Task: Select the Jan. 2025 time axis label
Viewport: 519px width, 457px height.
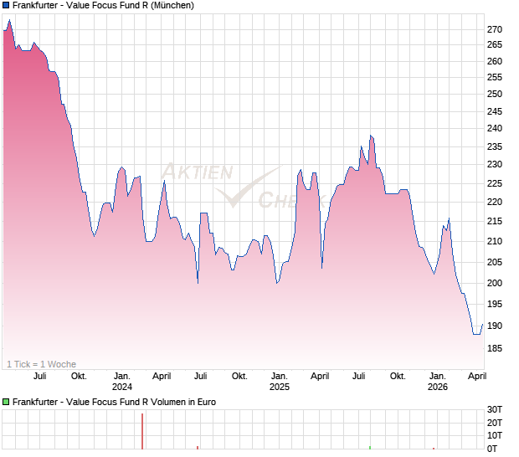Action: [x=279, y=382]
